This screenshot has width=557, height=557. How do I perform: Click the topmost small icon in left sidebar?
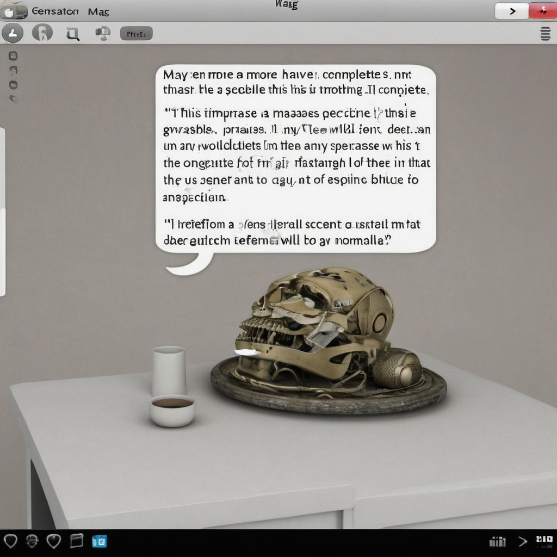pyautogui.click(x=14, y=56)
